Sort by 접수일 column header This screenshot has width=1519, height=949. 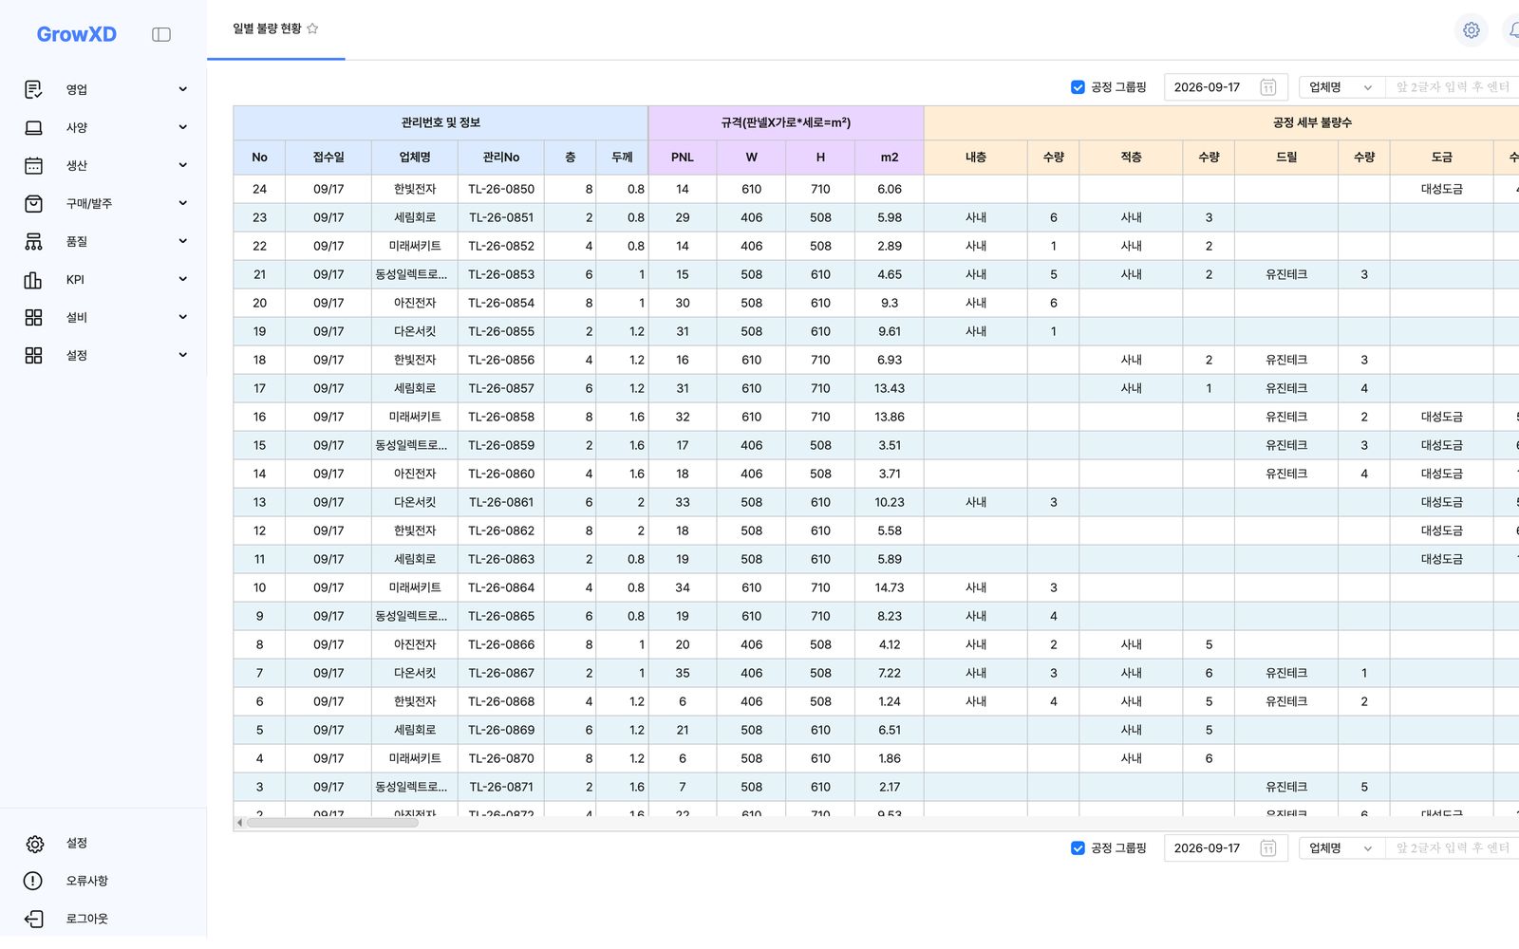[328, 158]
